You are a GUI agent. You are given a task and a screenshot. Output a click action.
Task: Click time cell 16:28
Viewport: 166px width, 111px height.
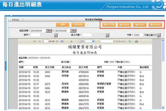tap(36, 72)
